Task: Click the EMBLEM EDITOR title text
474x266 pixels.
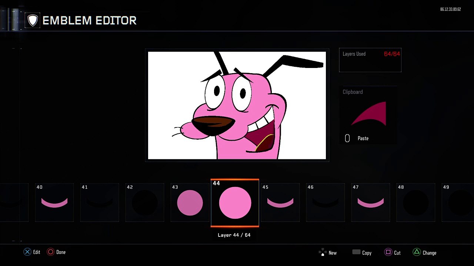Action: click(x=90, y=21)
